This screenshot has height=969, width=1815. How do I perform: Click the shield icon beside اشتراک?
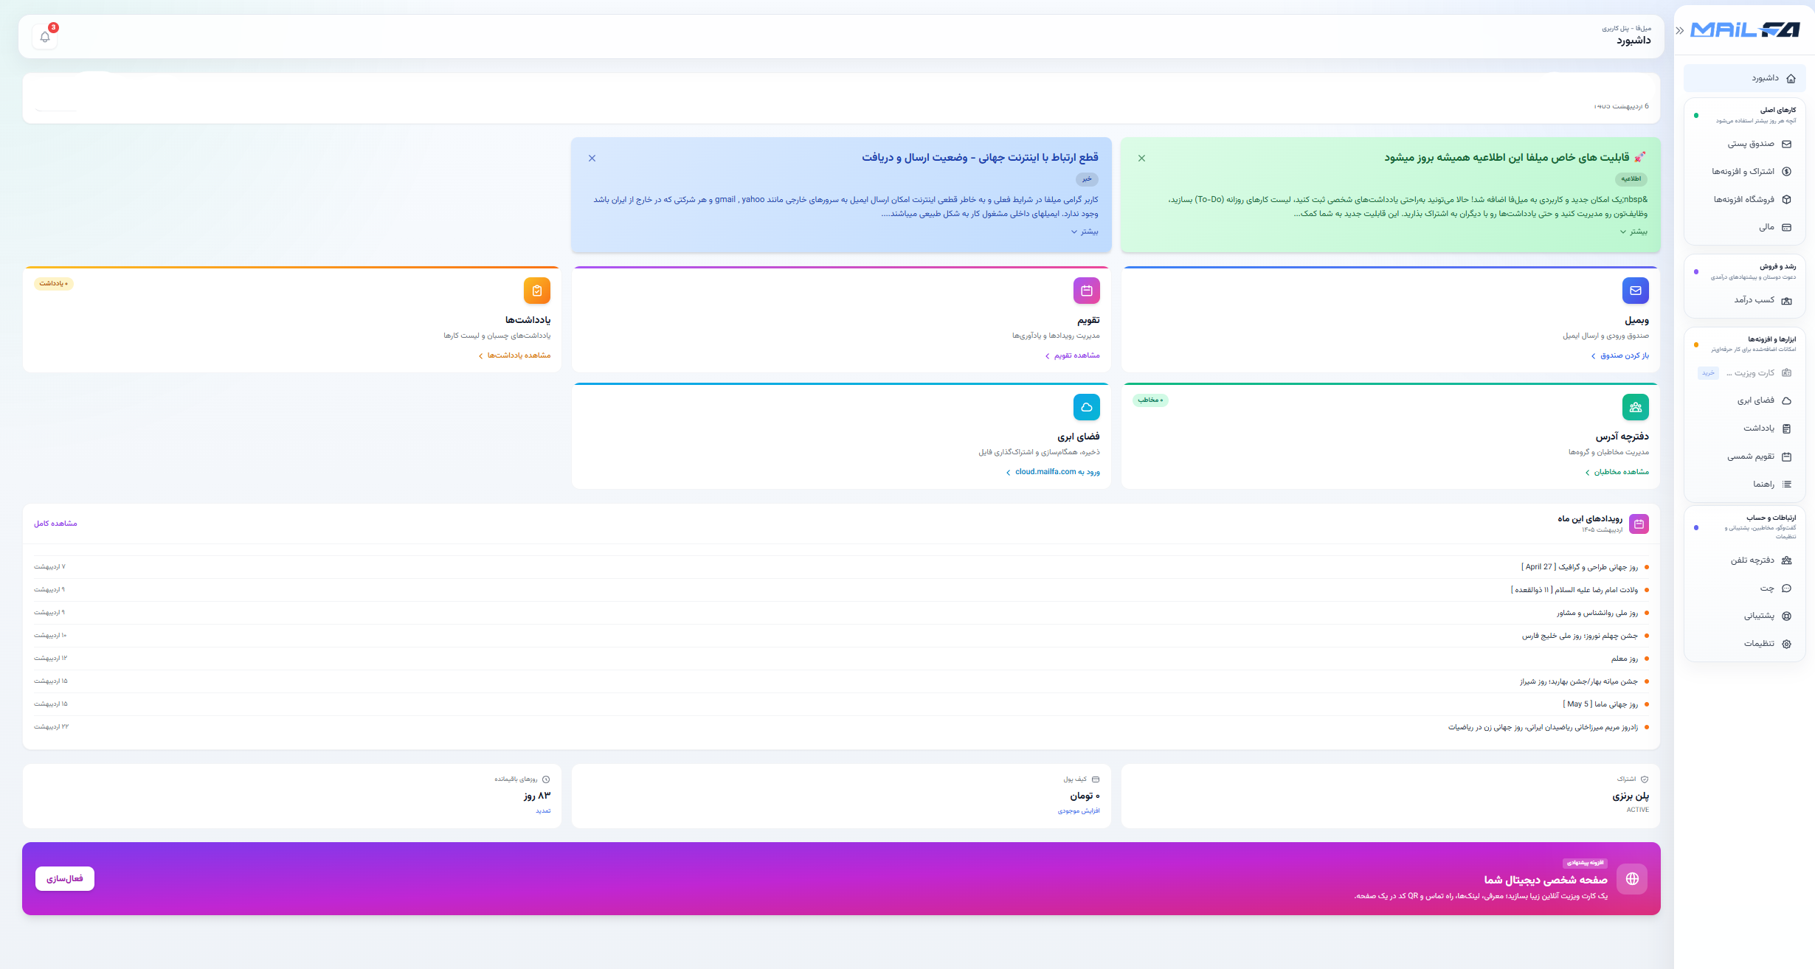(1645, 779)
